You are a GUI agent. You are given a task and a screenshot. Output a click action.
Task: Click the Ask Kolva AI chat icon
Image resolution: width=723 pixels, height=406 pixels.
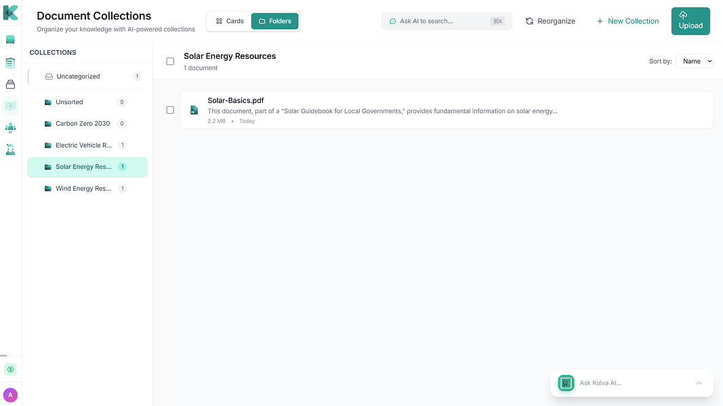tap(566, 383)
